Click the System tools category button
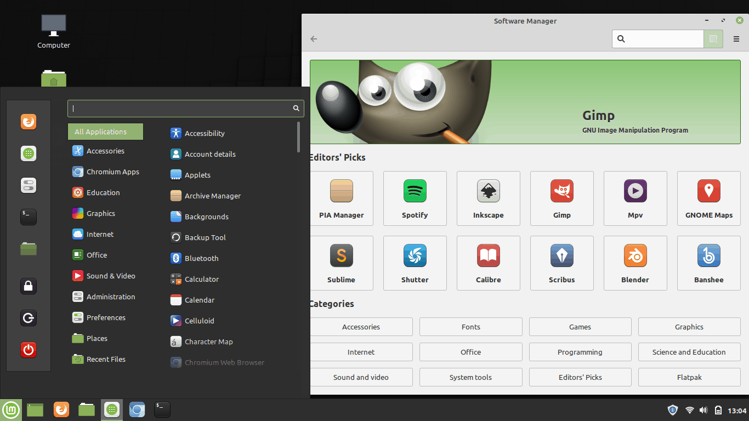Viewport: 749px width, 421px height. [470, 377]
